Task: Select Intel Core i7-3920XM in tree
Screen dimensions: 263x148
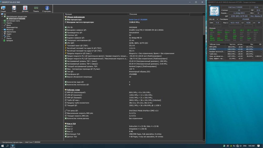Action: 17,19
